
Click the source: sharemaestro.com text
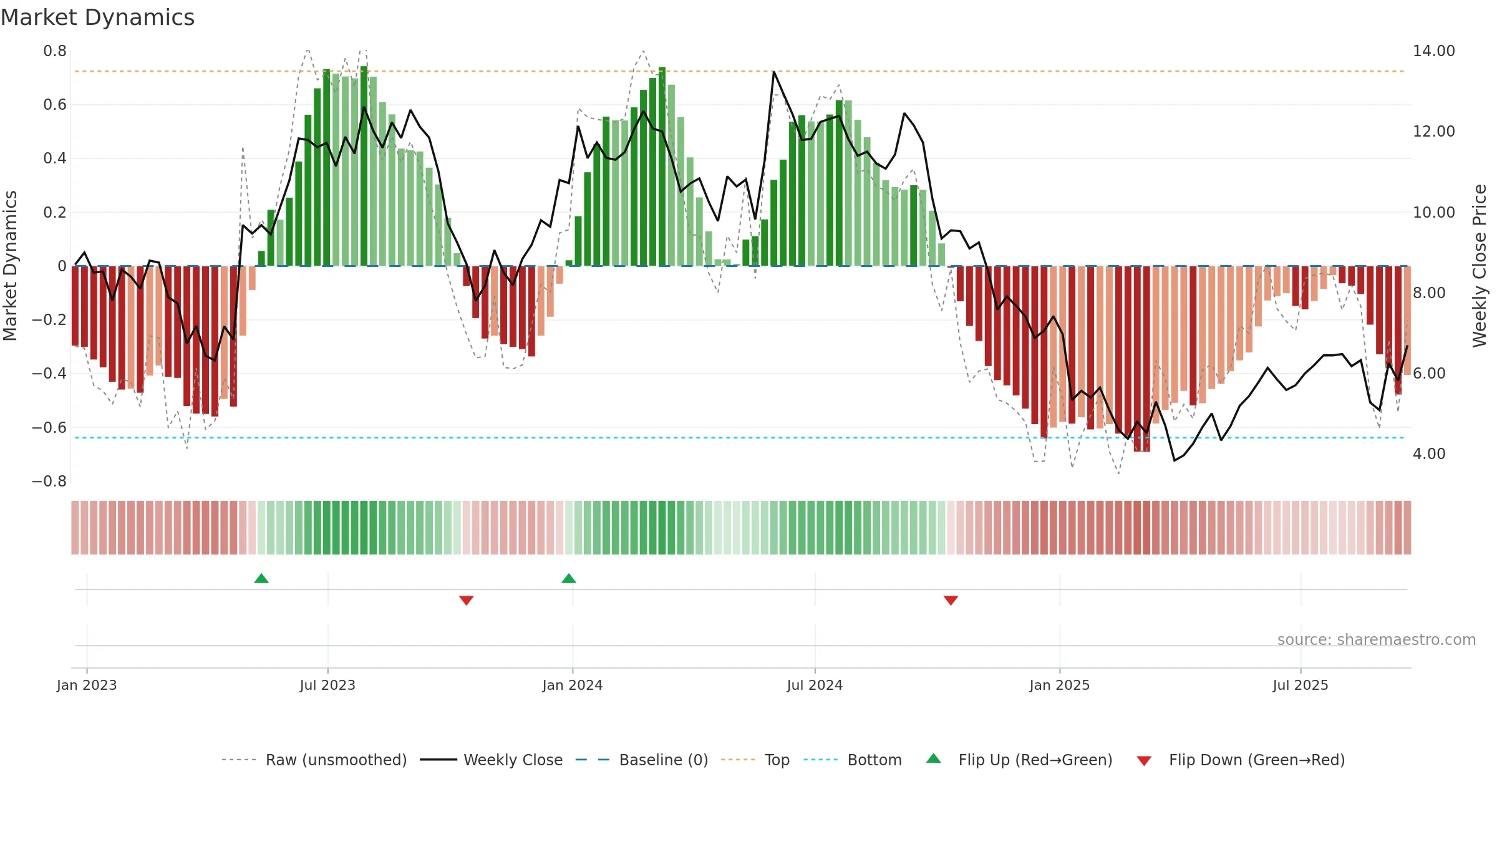click(1376, 639)
